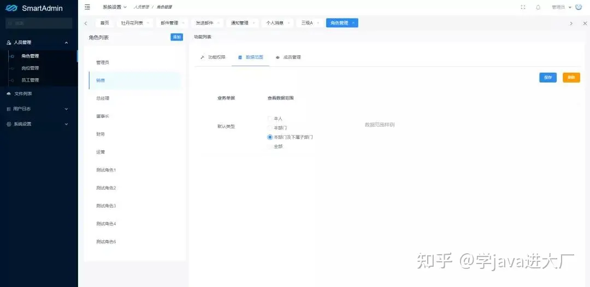Open 员工管理 in the sidebar

[30, 80]
